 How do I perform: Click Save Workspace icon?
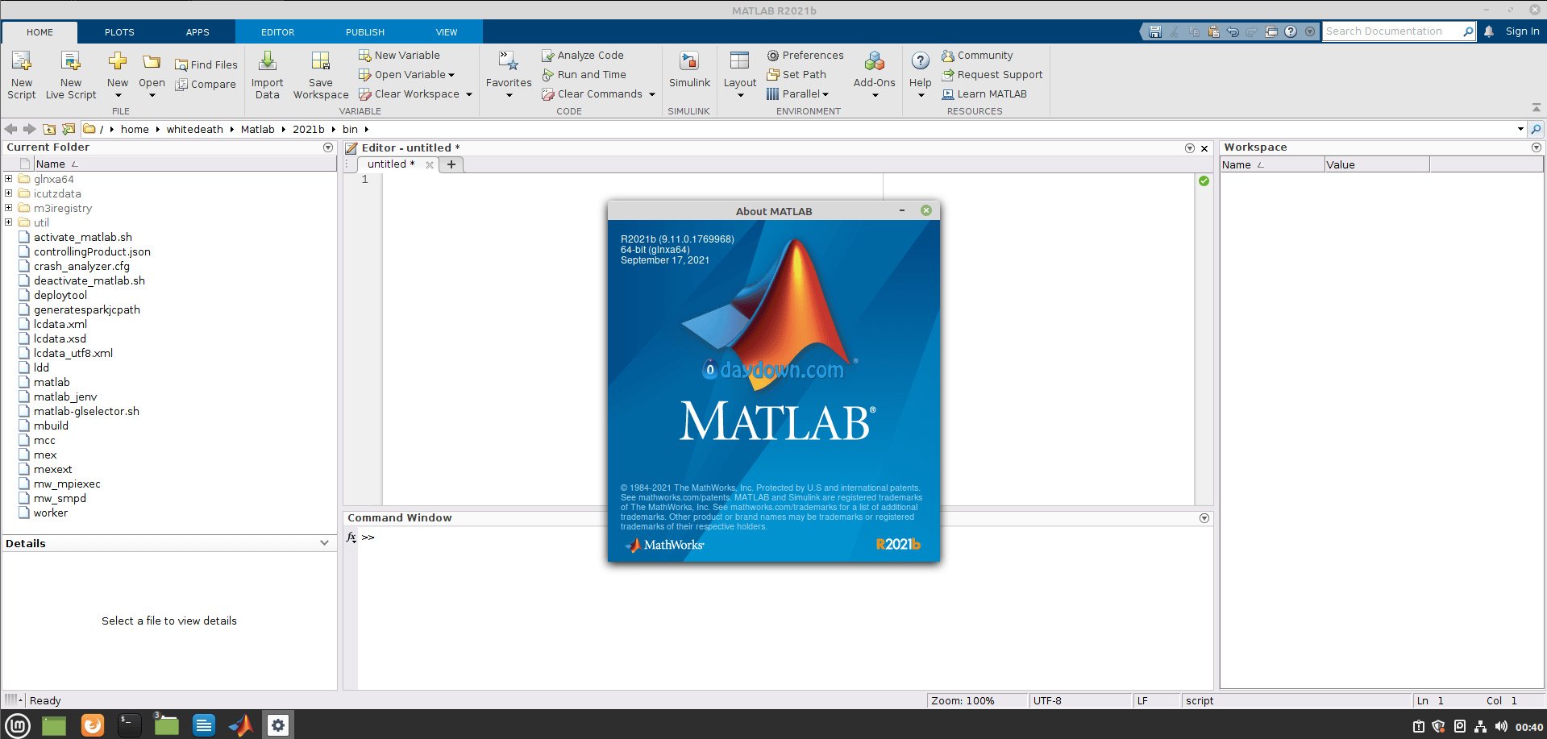click(x=321, y=61)
